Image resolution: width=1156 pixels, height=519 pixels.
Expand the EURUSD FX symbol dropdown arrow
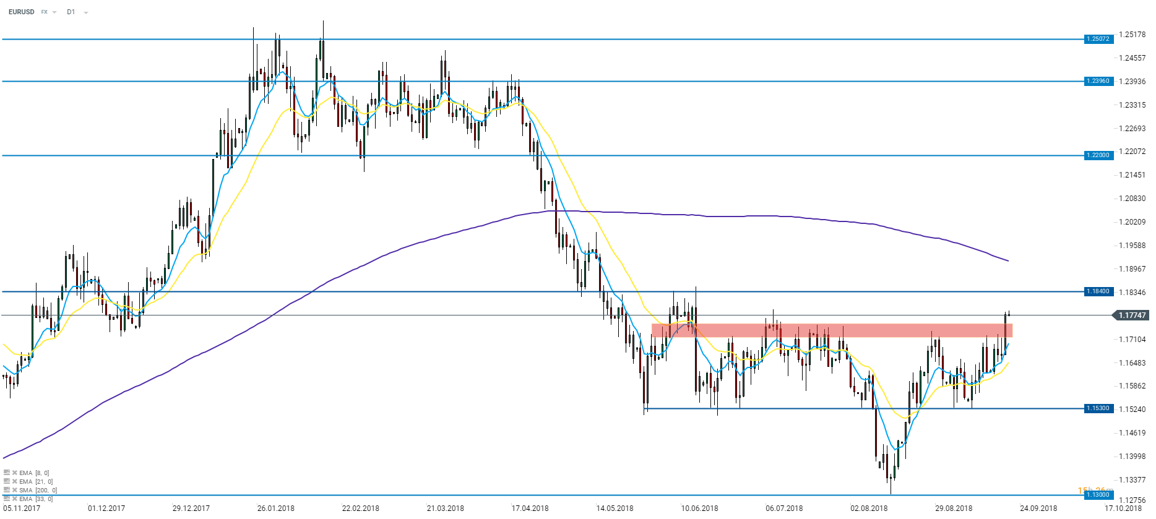pyautogui.click(x=54, y=12)
